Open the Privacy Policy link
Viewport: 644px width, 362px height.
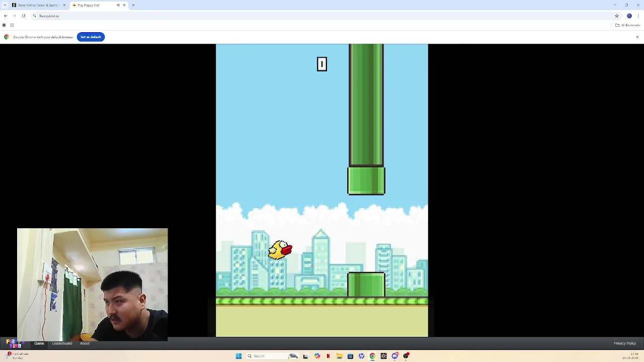(625, 343)
